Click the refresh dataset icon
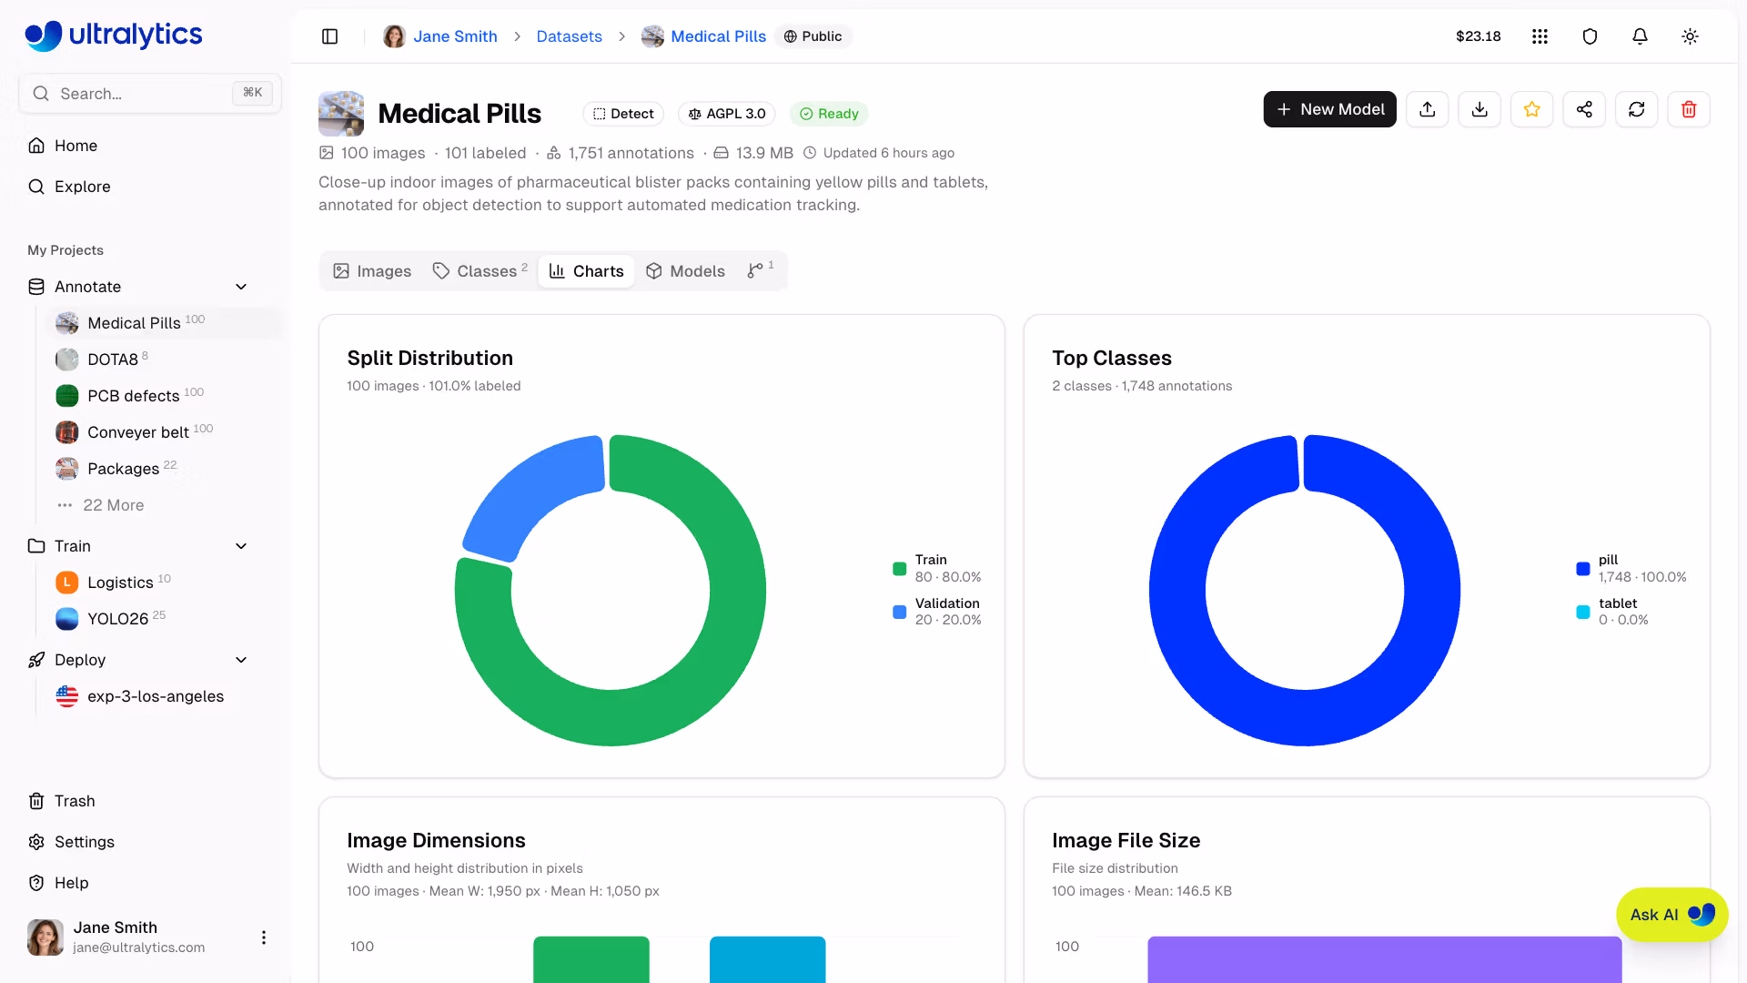Image resolution: width=1747 pixels, height=983 pixels. pyautogui.click(x=1637, y=109)
